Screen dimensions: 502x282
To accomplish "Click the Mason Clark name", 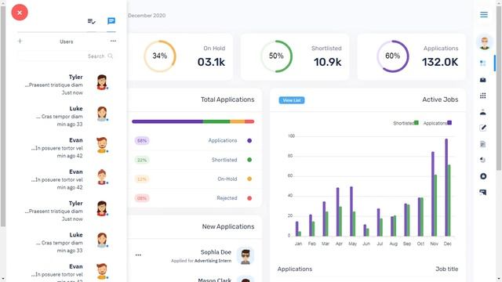I will [214, 280].
